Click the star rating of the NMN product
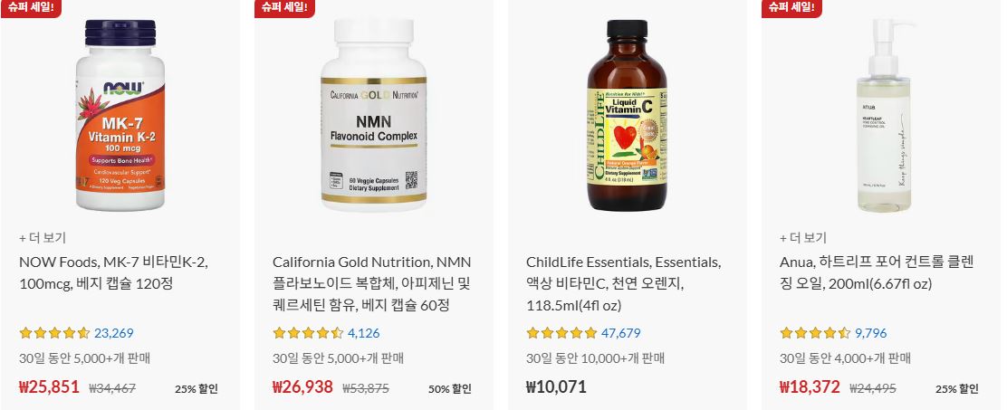Image resolution: width=1007 pixels, height=410 pixels. [x=308, y=333]
